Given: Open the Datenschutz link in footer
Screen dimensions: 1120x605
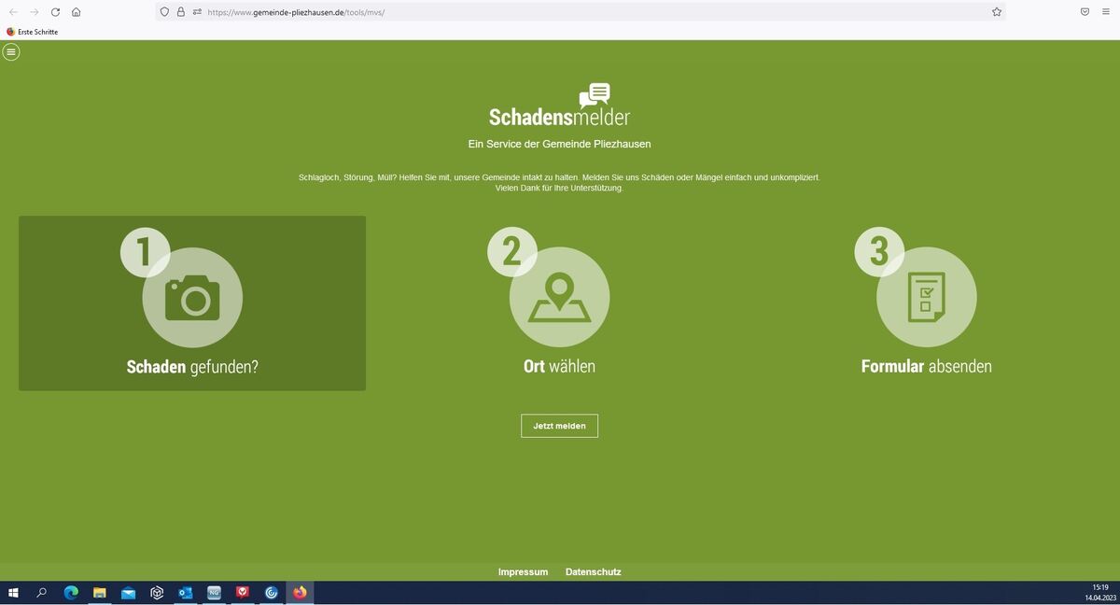Looking at the screenshot, I should point(593,571).
